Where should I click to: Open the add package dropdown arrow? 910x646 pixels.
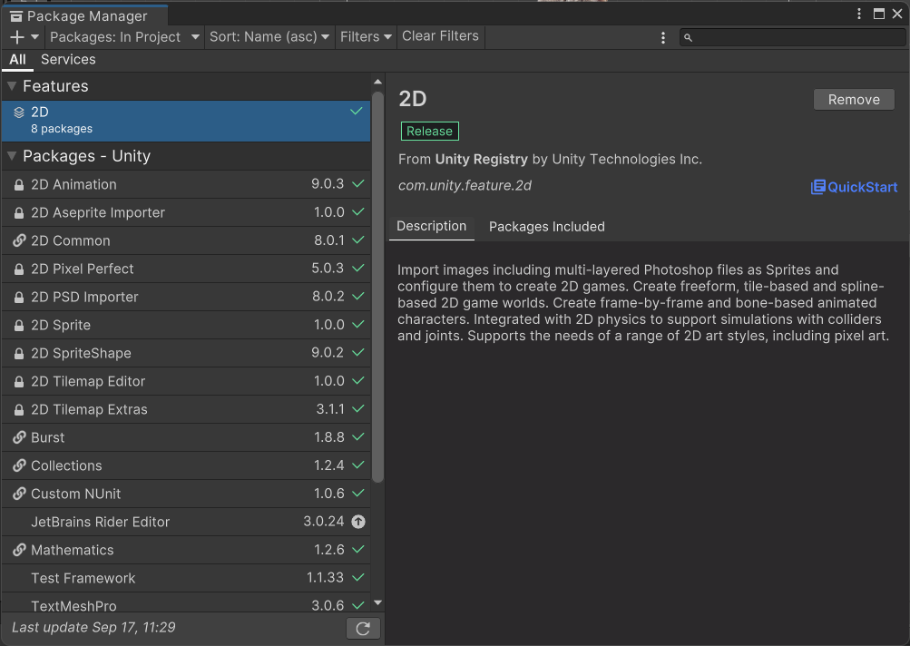[34, 37]
